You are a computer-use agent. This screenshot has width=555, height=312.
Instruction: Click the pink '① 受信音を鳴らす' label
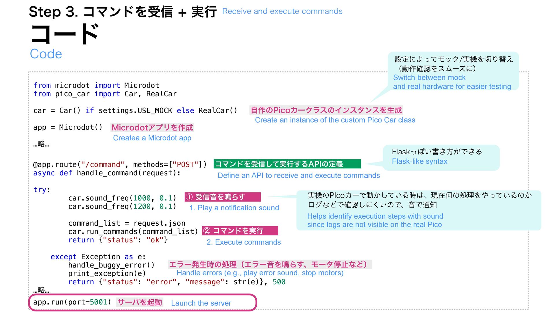[222, 197]
